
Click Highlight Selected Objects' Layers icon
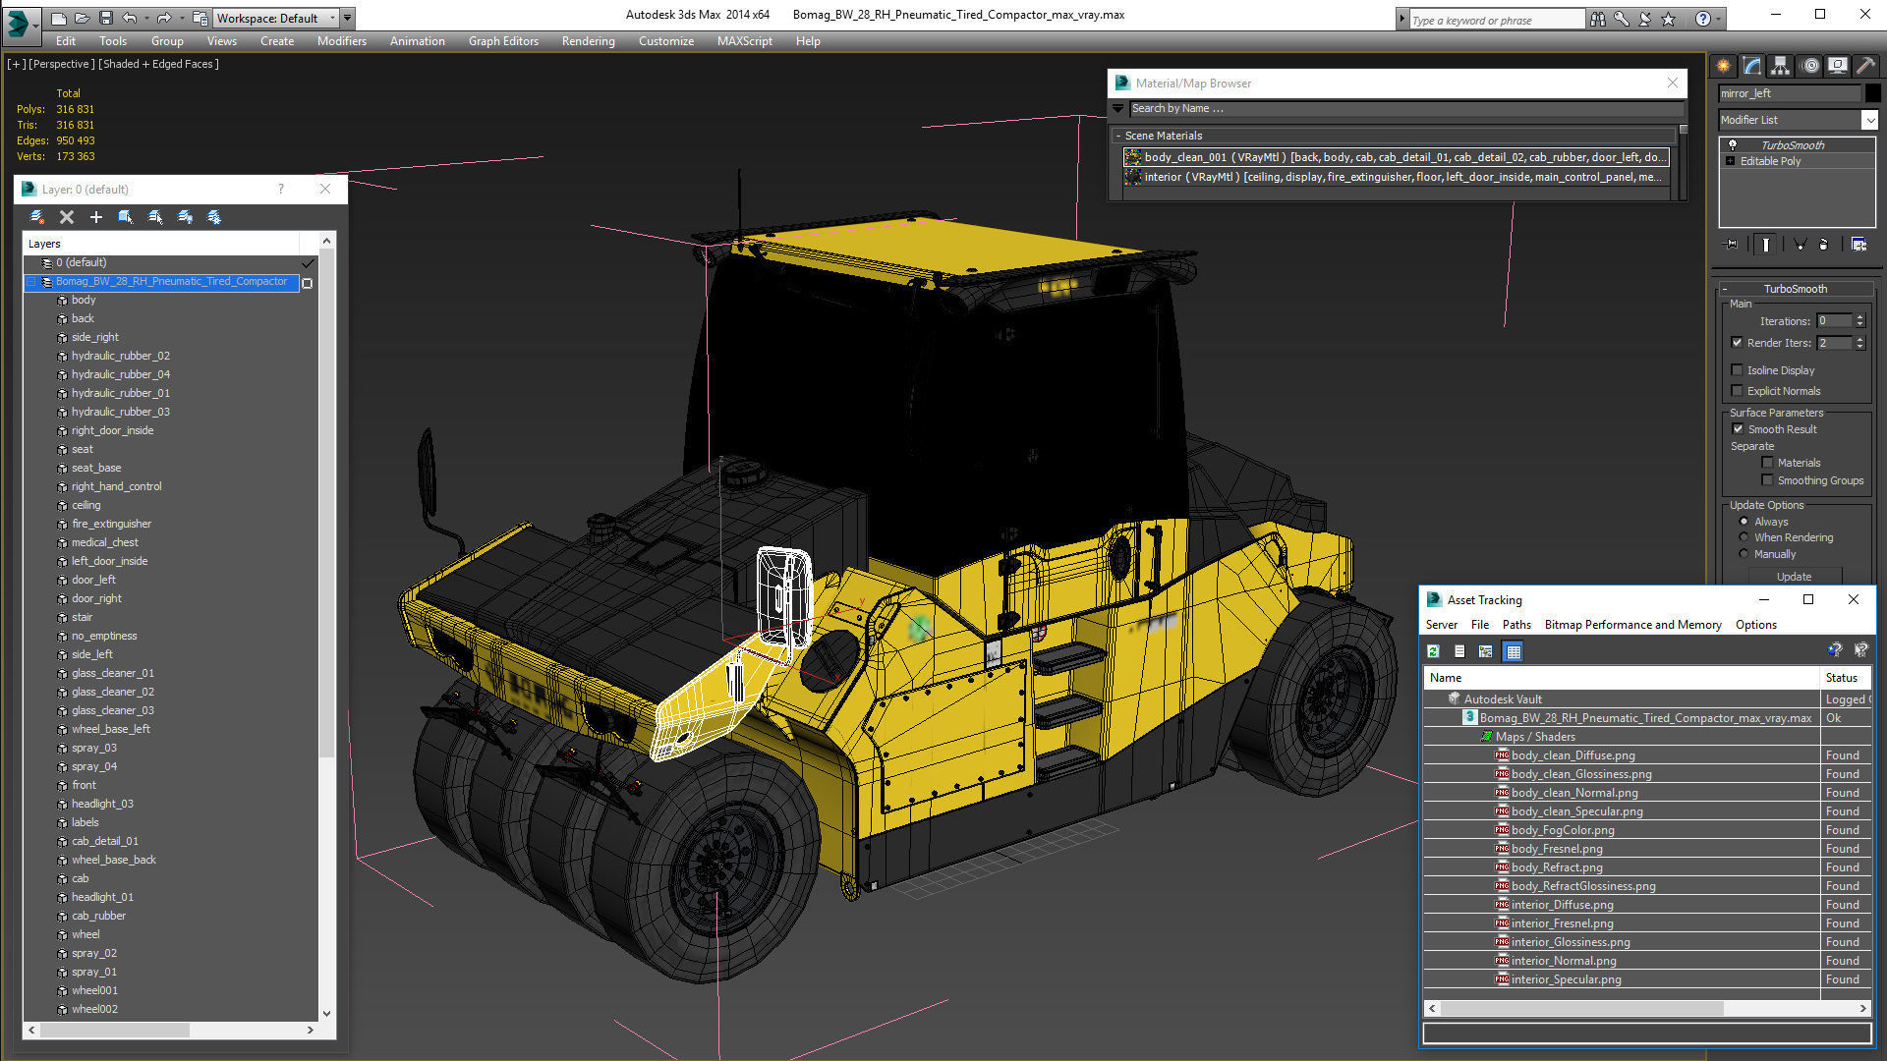coord(155,217)
